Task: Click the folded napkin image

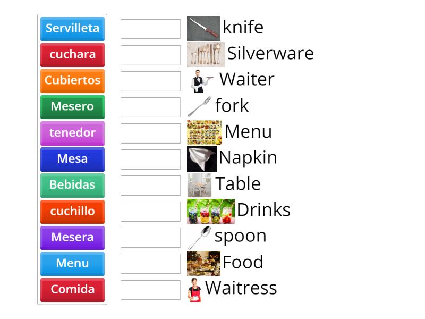Action: pos(200,157)
